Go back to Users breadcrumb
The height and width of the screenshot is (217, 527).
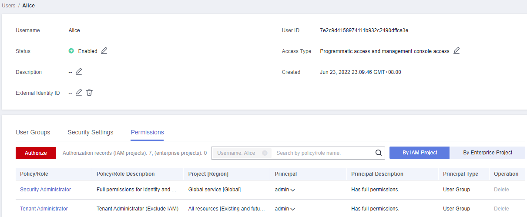coord(9,6)
